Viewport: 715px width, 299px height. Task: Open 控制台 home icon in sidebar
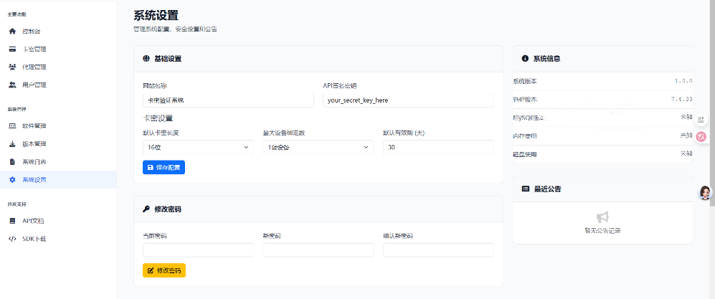[x=12, y=32]
